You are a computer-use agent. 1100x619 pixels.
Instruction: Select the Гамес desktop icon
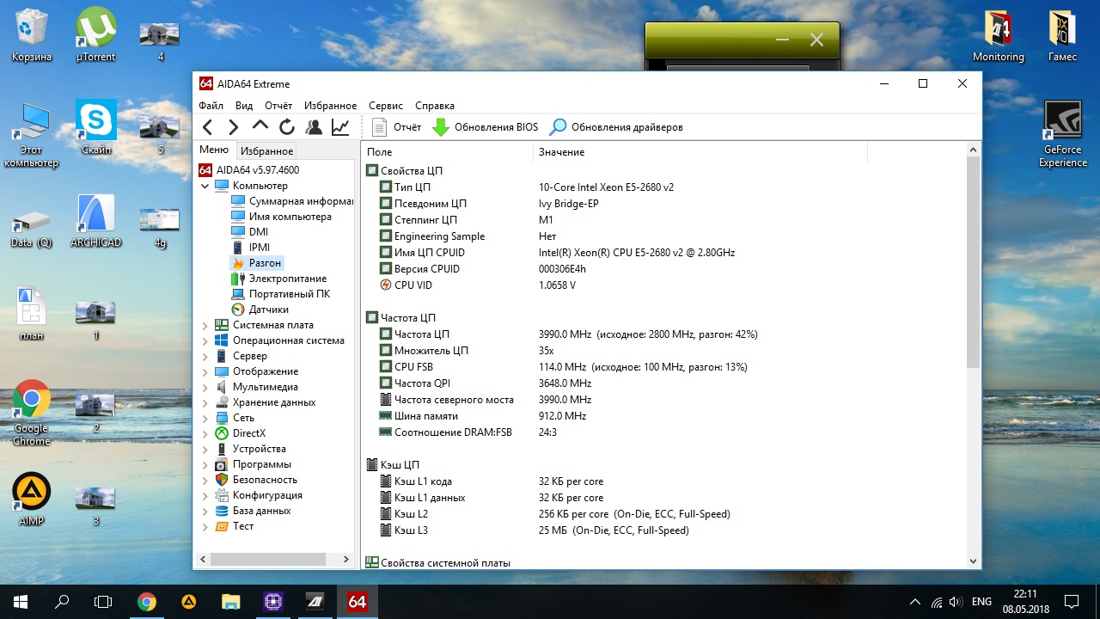click(x=1063, y=36)
